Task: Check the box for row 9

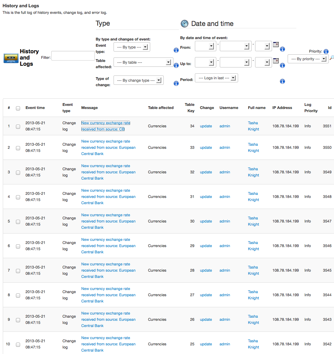Action: click(x=18, y=320)
